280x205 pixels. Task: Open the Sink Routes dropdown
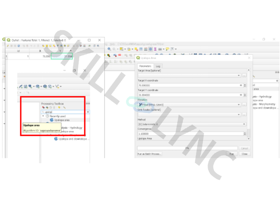point(190,114)
